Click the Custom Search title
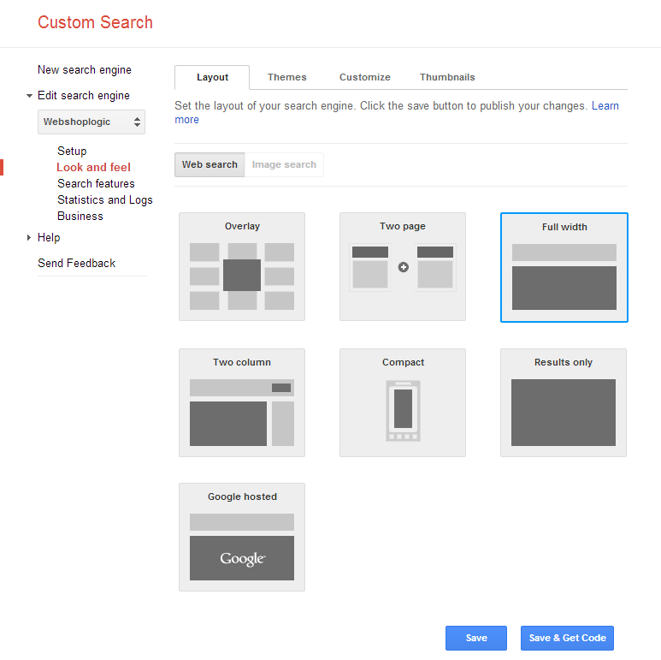 (x=95, y=22)
